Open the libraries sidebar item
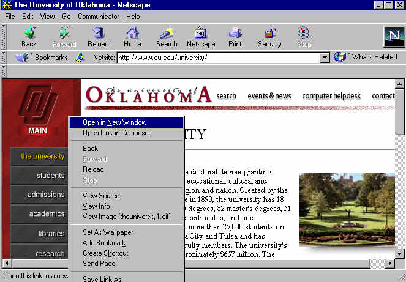The width and height of the screenshot is (406, 282). point(39,234)
